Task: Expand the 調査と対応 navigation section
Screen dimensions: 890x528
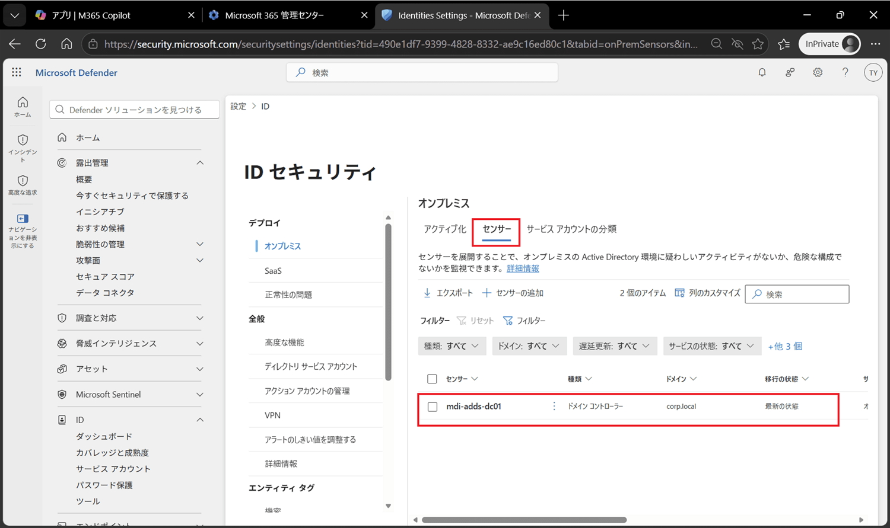Action: point(200,318)
